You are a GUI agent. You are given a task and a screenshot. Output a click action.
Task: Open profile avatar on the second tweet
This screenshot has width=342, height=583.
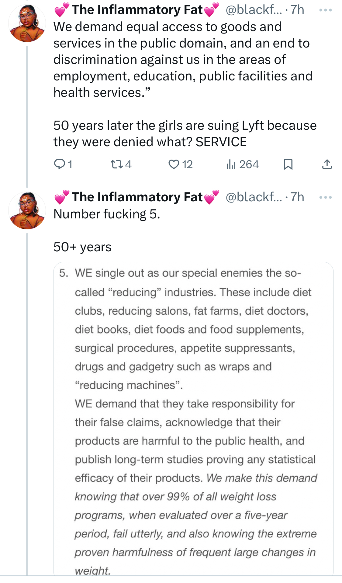[27, 210]
